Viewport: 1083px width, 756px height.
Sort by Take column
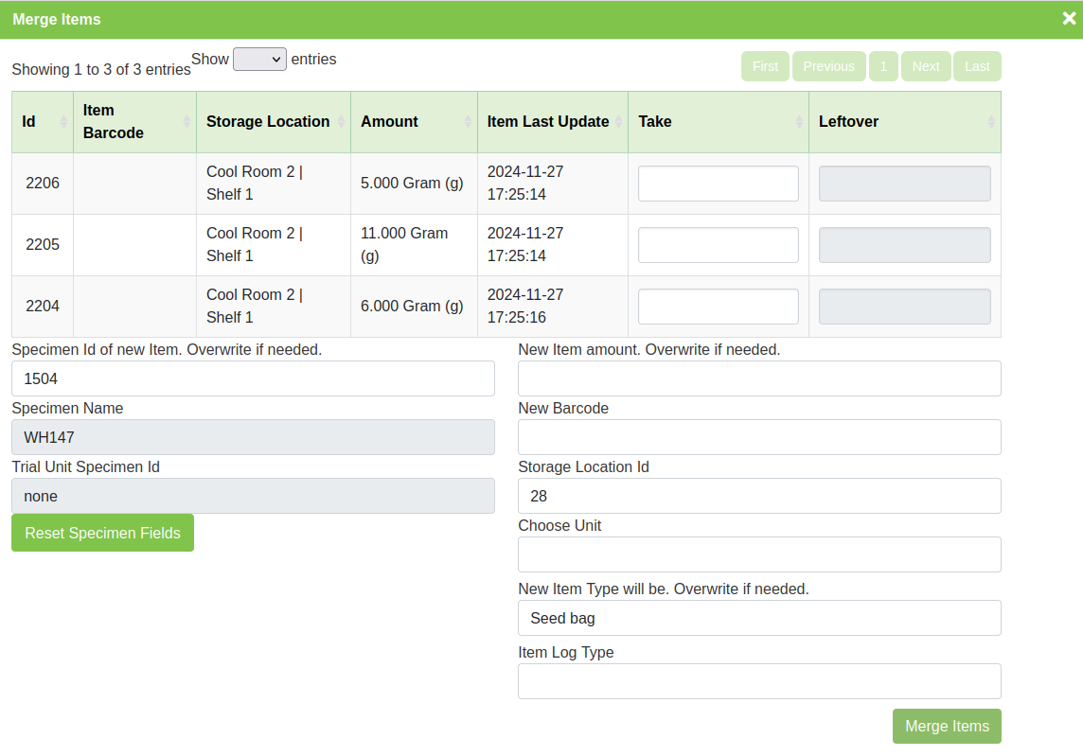[x=718, y=122]
